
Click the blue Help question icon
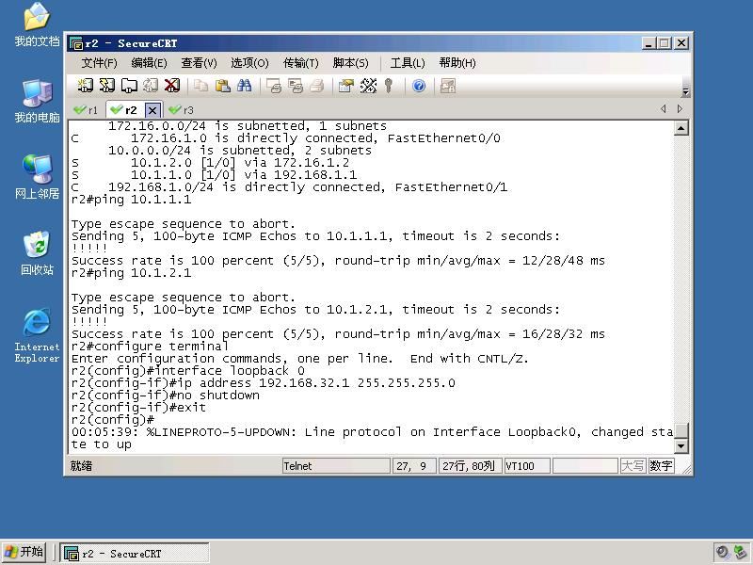coord(419,86)
